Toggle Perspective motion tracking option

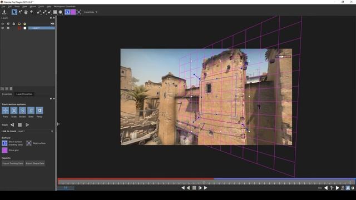(x=39, y=111)
